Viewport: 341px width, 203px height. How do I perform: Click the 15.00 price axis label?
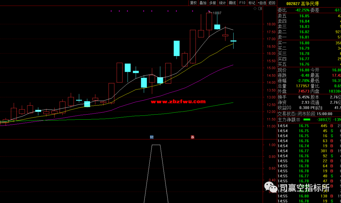coord(271,68)
